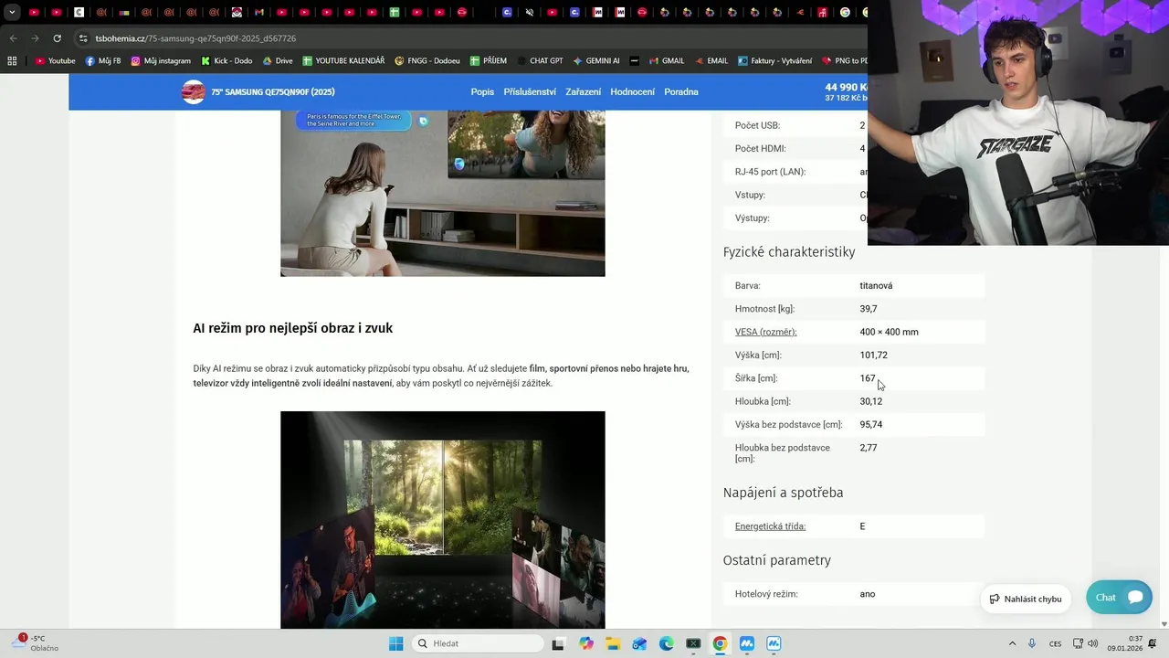Open Excel from taskbar
Screen dimensions: 1169x658
(693, 643)
